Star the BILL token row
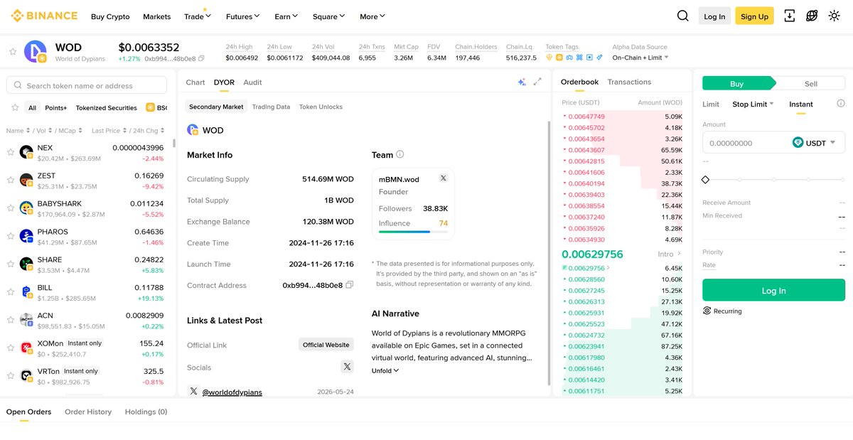 click(x=10, y=291)
